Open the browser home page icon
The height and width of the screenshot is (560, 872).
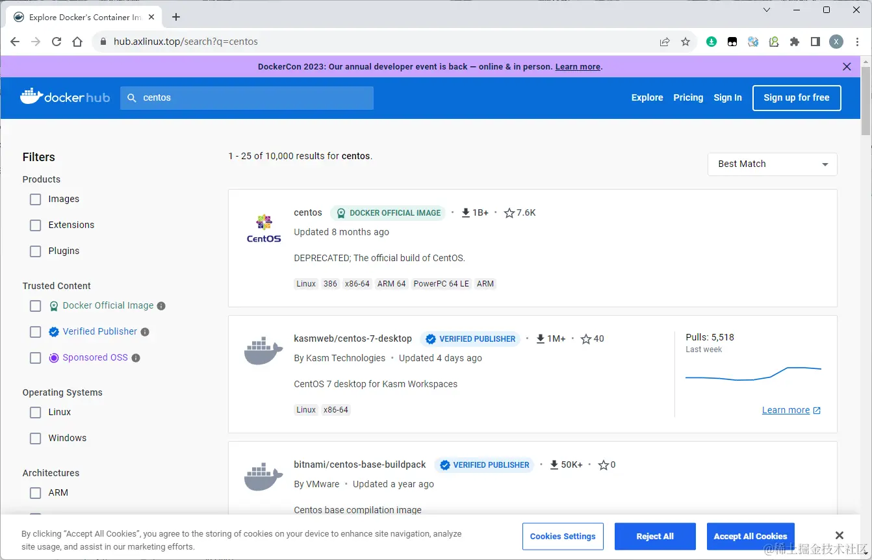click(77, 42)
